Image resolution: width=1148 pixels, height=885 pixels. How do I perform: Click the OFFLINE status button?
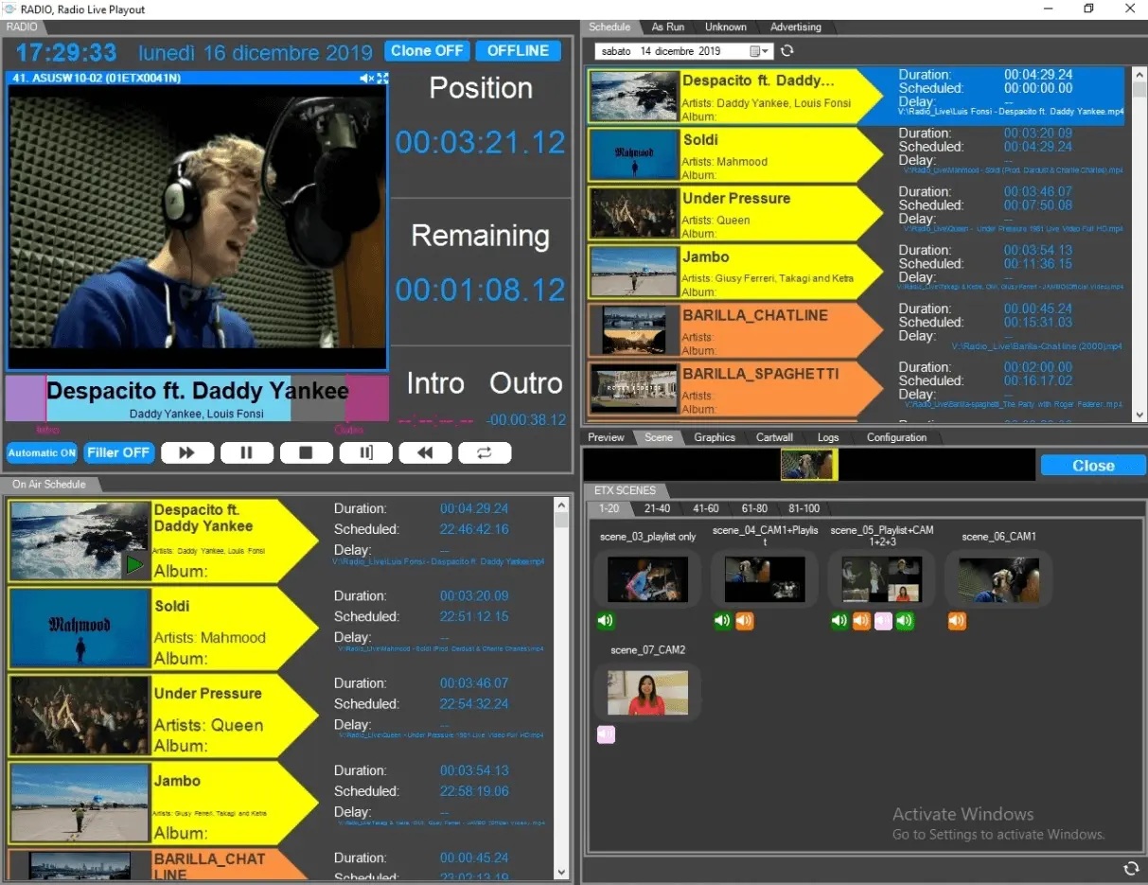tap(518, 51)
